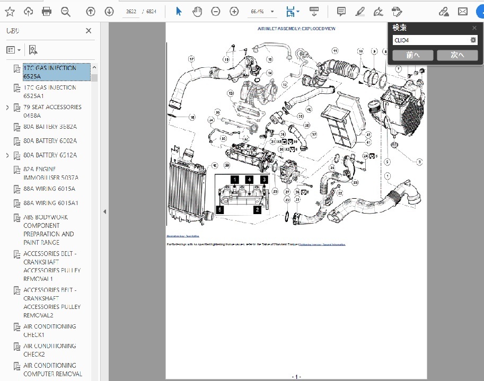Open bookmark 80A BATTERY 6512A
This screenshot has height=381, width=484.
click(x=50, y=155)
